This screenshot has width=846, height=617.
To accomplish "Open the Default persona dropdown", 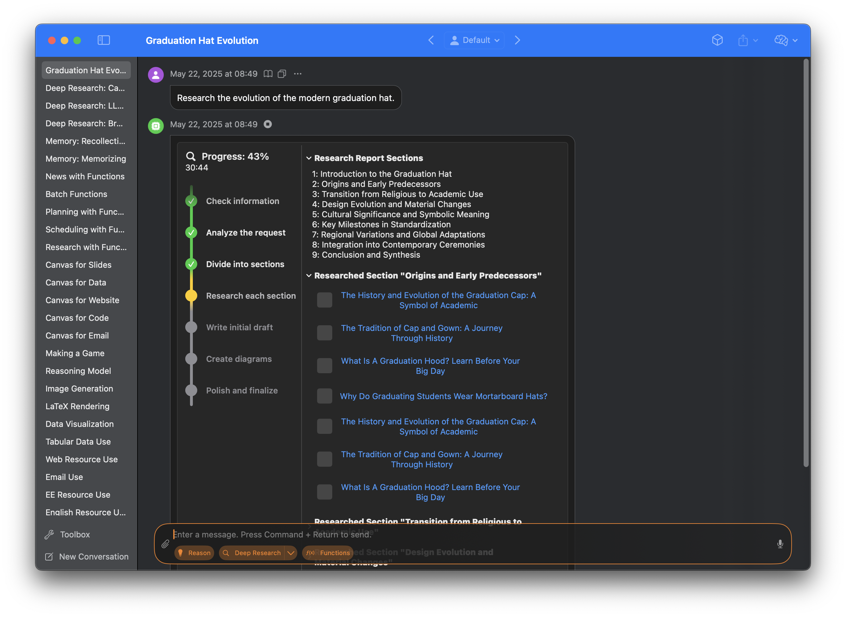I will pyautogui.click(x=474, y=40).
